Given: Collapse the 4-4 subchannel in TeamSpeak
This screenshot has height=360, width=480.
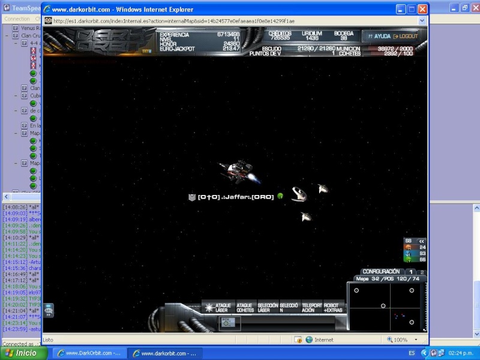Looking at the screenshot, I should tap(16, 43).
